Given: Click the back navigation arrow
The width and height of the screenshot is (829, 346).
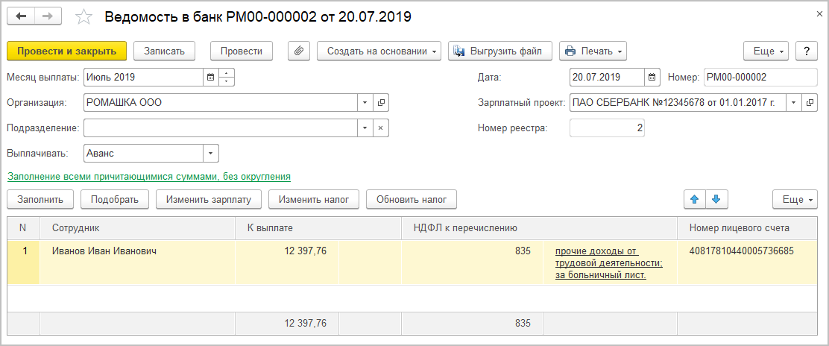Looking at the screenshot, I should point(21,16).
